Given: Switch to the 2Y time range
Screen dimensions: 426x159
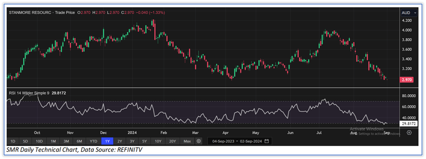Looking at the screenshot, I should click(x=120, y=141).
